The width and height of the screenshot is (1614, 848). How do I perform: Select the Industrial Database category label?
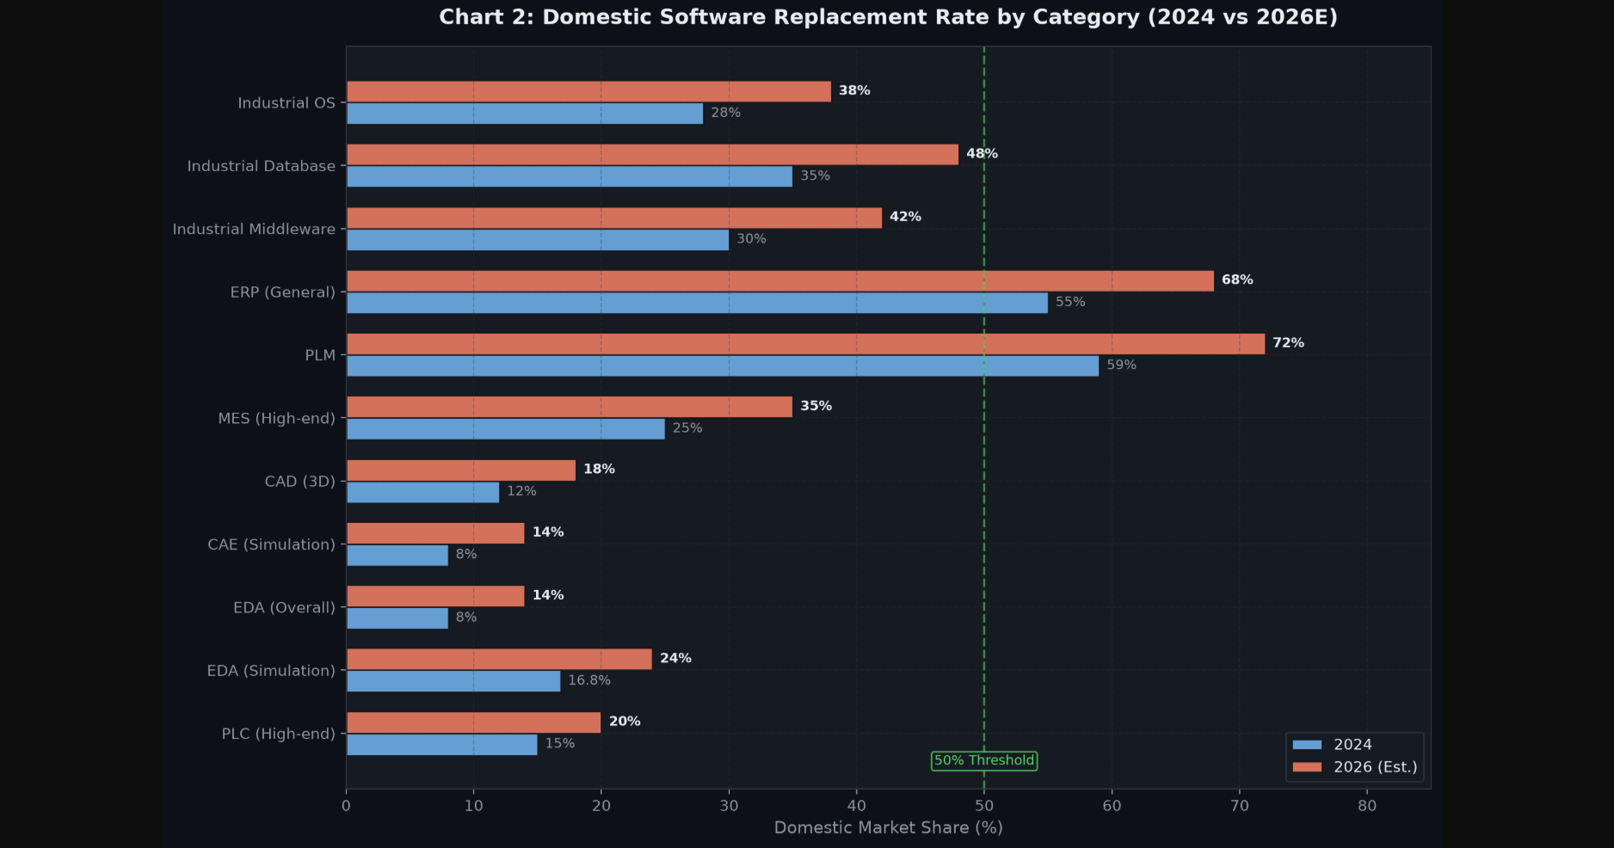(x=262, y=166)
